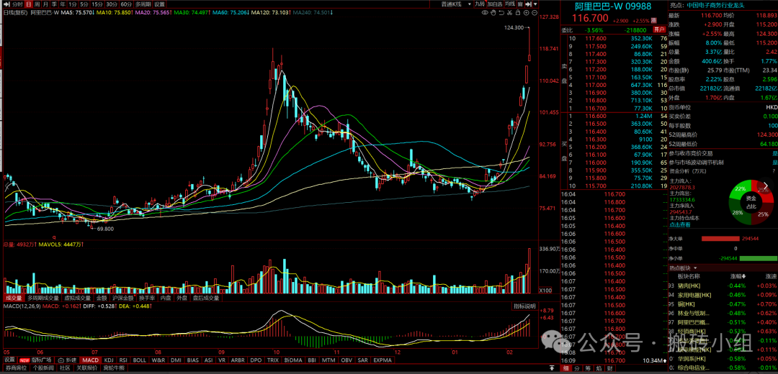Select the 年 yearly period tab
The image size is (778, 374).
pos(62,4)
